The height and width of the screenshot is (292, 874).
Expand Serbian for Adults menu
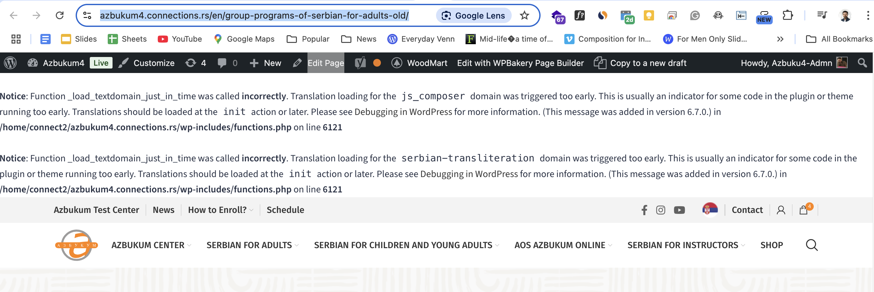coord(252,245)
